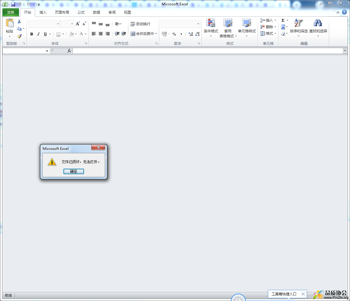Increase font size with large A icon
The width and height of the screenshot is (350, 301).
coord(78,24)
